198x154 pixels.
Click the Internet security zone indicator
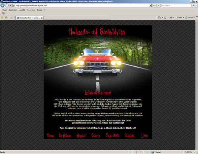click(156, 152)
